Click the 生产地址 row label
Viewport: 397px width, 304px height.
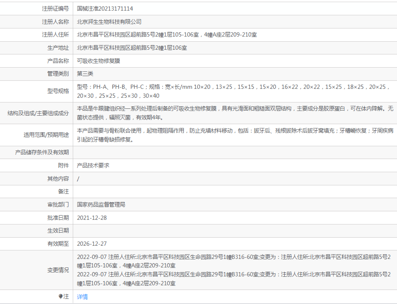(x=58, y=48)
